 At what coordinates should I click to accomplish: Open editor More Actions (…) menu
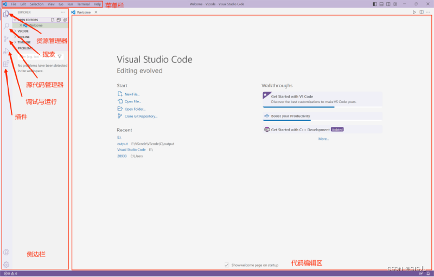[x=428, y=12]
